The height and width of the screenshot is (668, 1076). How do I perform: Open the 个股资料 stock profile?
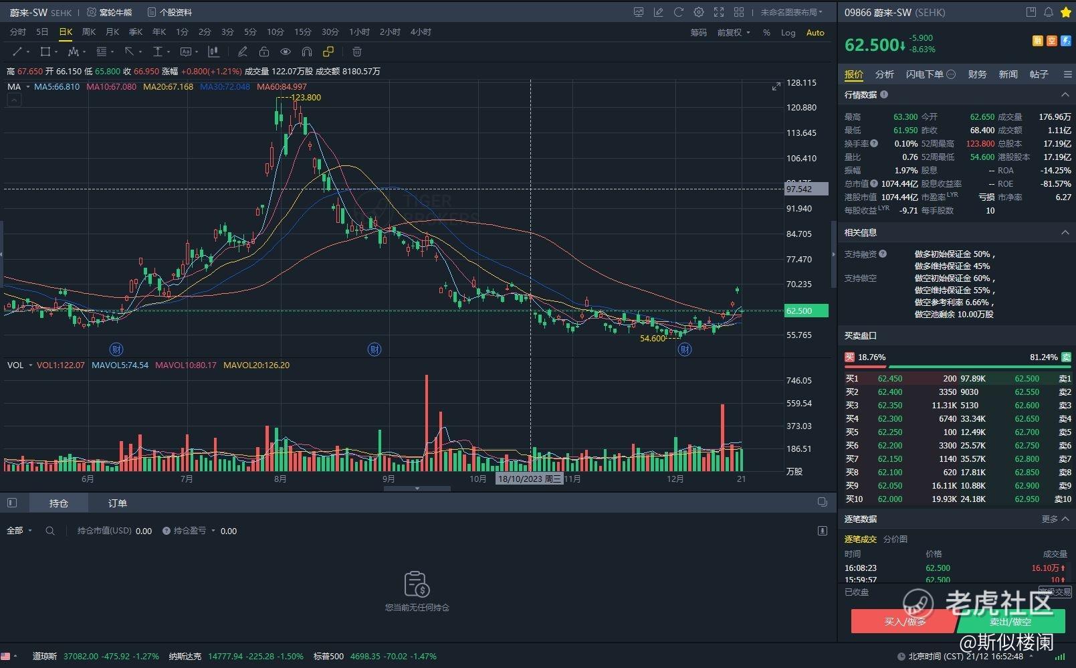click(x=170, y=12)
